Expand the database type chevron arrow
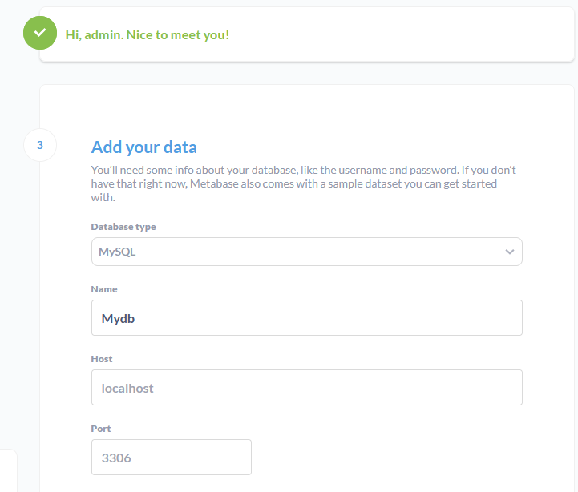 509,252
